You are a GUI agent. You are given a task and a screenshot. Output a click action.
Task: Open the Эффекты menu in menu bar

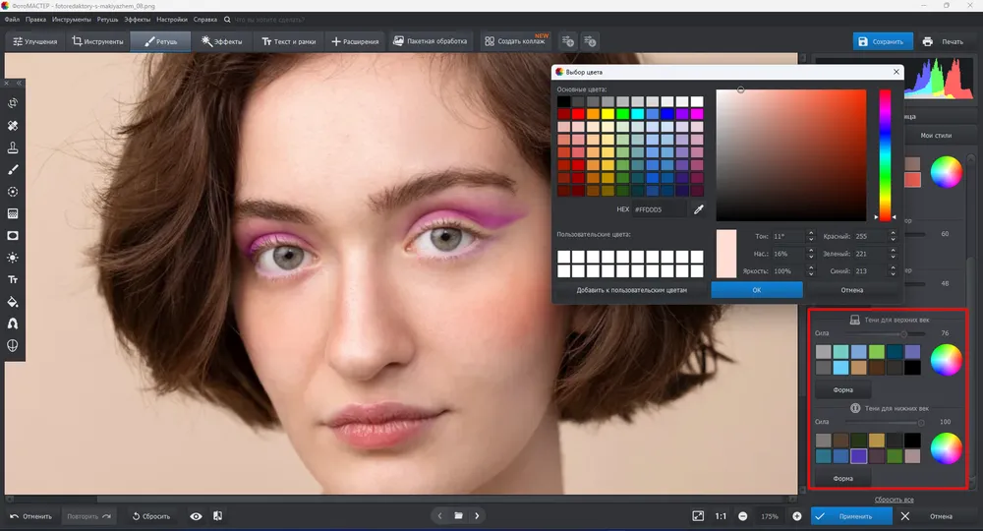[137, 20]
